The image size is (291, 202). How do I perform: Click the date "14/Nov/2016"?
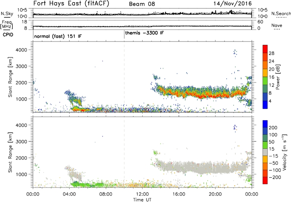coord(232,4)
